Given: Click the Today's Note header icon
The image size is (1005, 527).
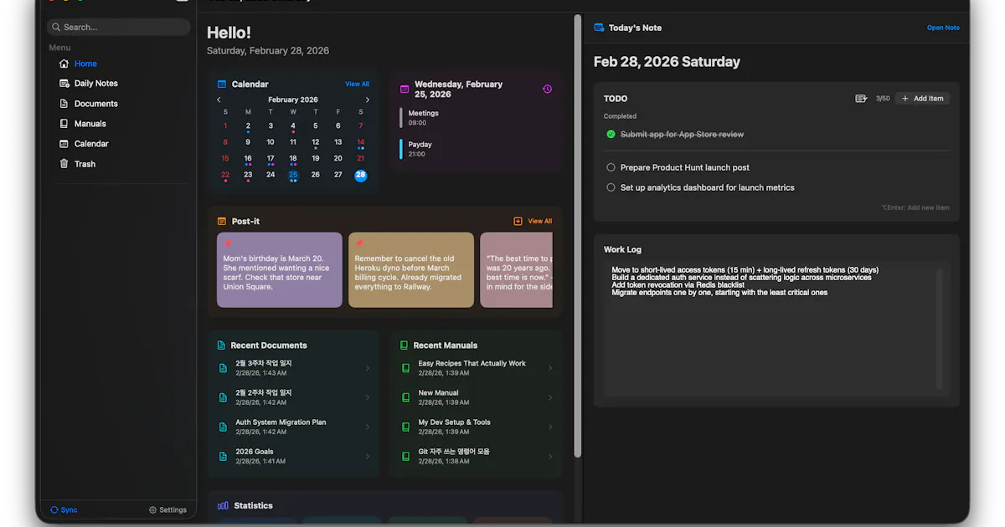Looking at the screenshot, I should pos(599,28).
